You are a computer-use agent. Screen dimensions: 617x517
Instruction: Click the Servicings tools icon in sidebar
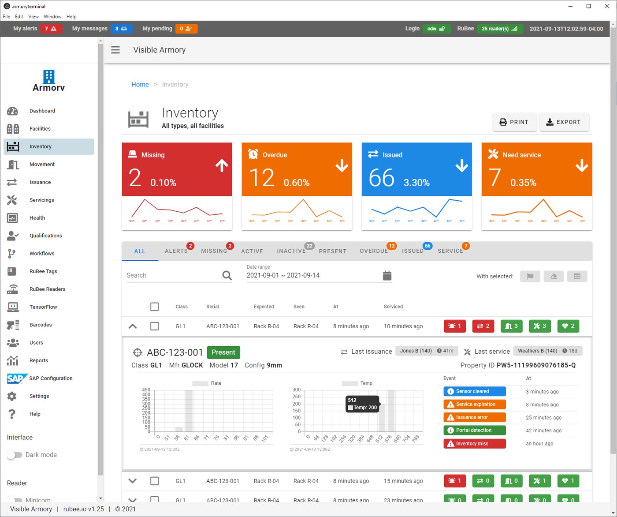tap(12, 200)
